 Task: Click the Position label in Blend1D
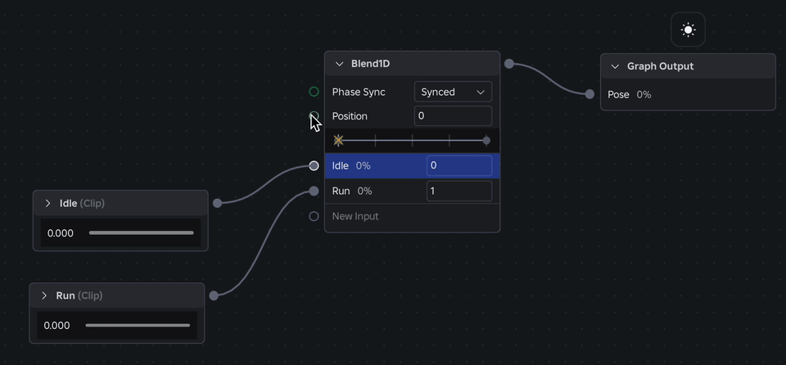pyautogui.click(x=350, y=116)
